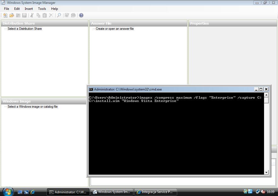Open the File menu
Screen dimensions: 278x196
click(x=7, y=9)
